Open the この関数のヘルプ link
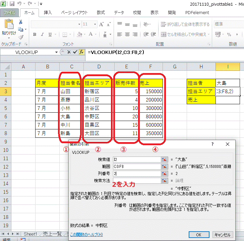 86,235
